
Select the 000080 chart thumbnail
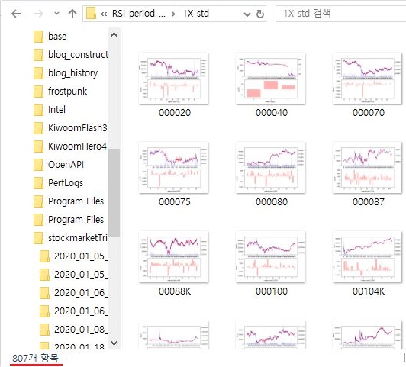click(270, 168)
